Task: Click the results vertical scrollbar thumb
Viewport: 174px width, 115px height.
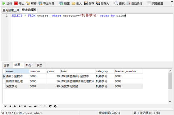Action: coord(170,81)
